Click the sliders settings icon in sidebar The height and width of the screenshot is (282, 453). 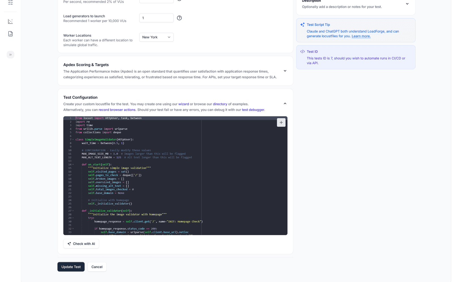click(10, 3)
